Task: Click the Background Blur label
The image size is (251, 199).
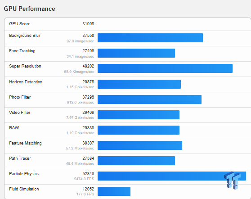Action: (25, 36)
